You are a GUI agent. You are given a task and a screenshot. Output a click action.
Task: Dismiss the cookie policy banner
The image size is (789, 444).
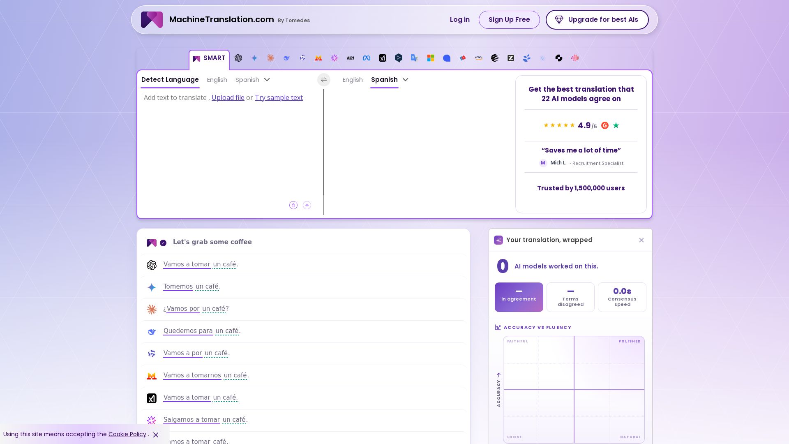click(x=156, y=435)
